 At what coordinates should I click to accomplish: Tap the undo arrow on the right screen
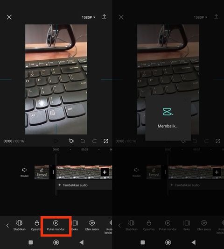click(x=195, y=141)
